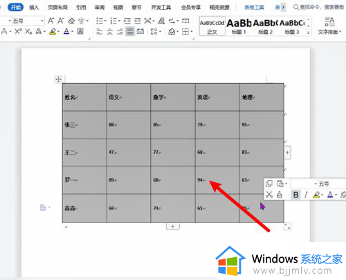Apply the 正文 style
The image size is (346, 280).
pos(212,26)
